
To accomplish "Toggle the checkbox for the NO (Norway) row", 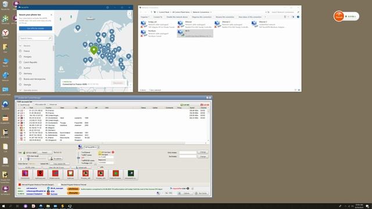I will [19, 125].
